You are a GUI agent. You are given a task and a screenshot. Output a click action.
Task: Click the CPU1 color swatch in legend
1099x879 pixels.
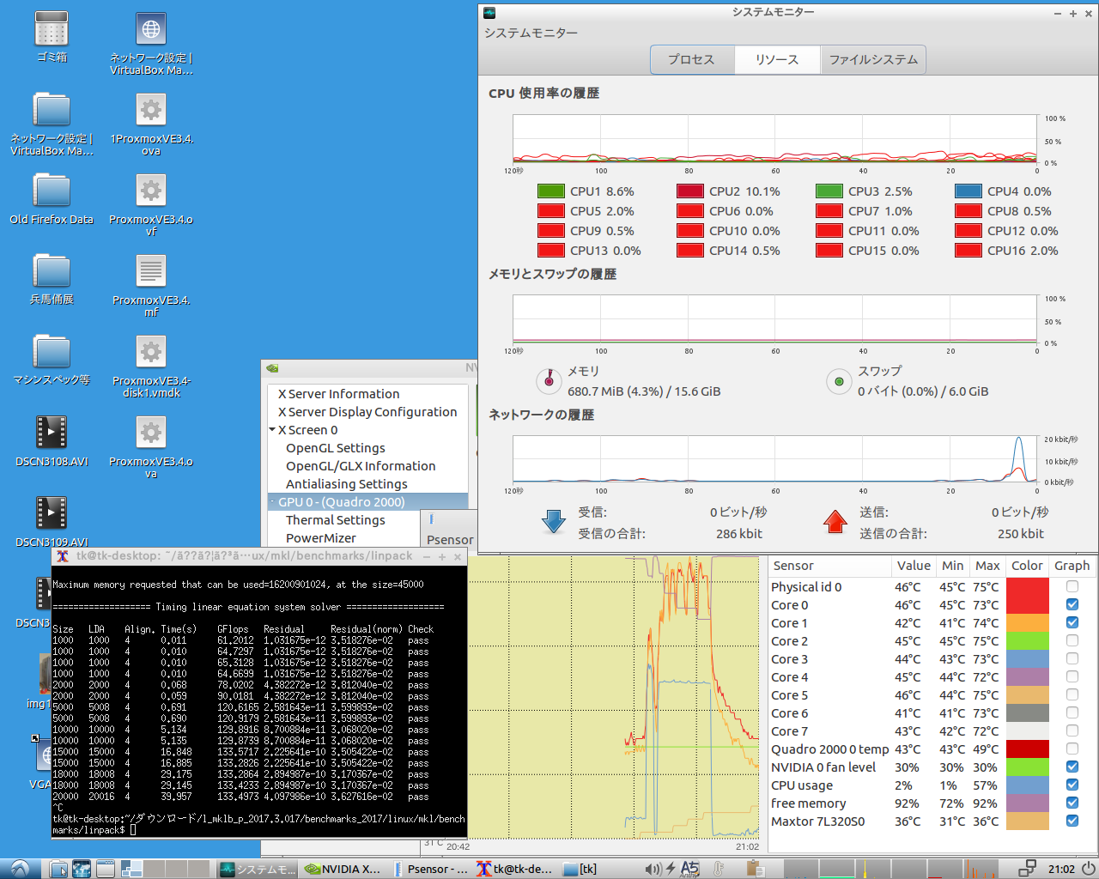click(x=550, y=191)
